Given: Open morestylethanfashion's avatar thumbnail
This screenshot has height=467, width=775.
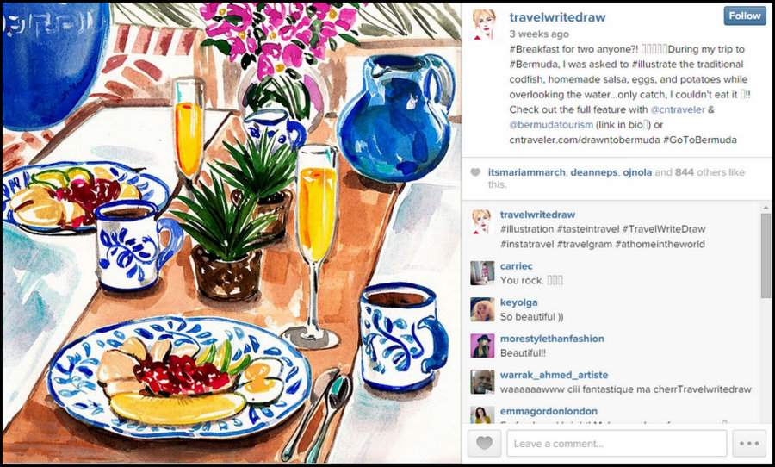Looking at the screenshot, I should pyautogui.click(x=482, y=346).
